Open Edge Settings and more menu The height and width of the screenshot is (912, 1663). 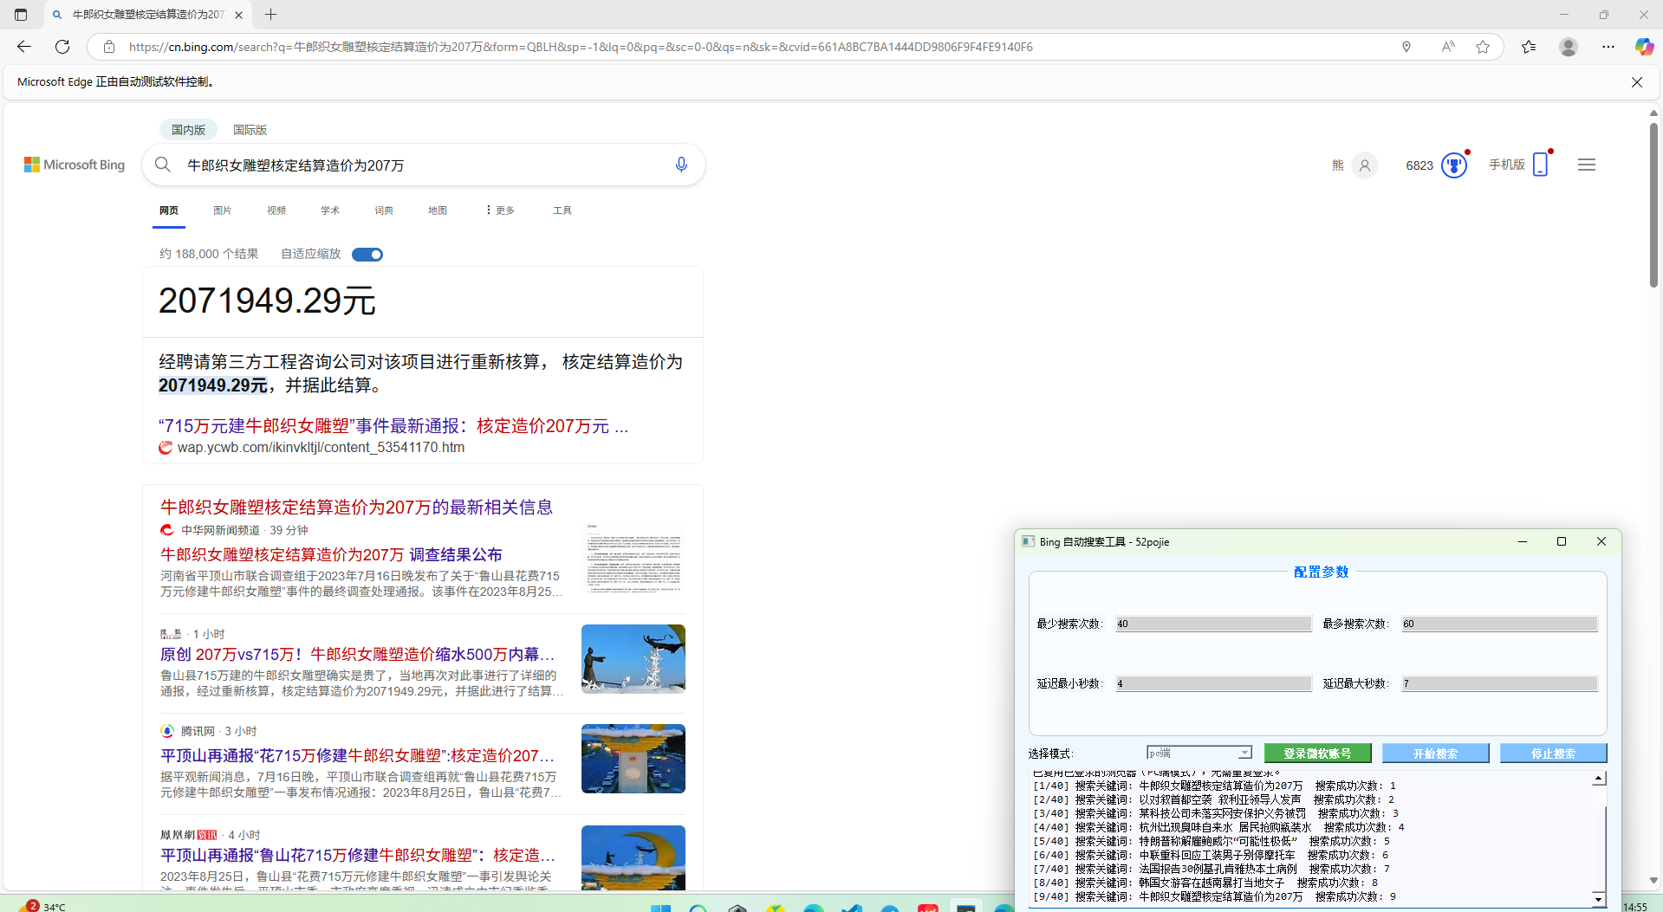pos(1608,47)
